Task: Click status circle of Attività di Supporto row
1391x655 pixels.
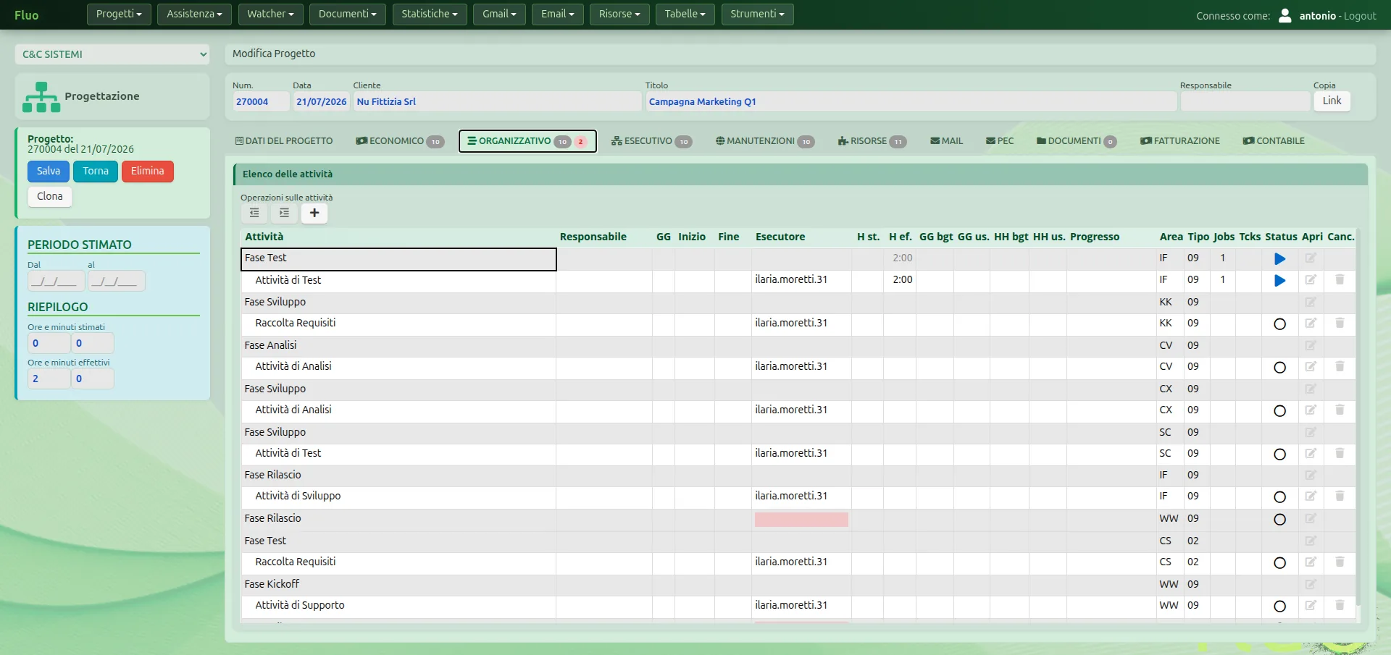Action: (1279, 607)
